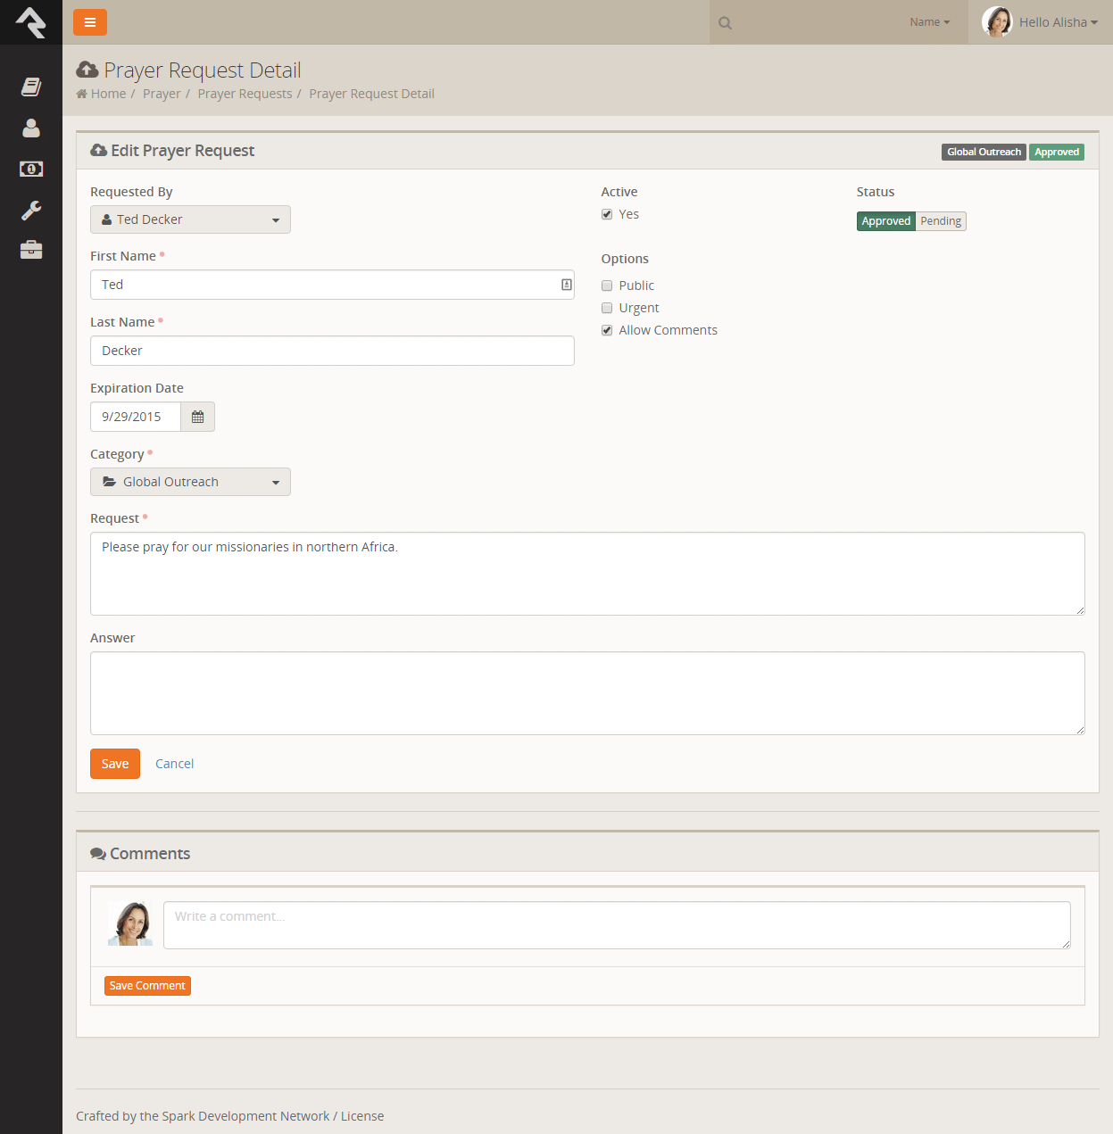Open the book icon in sidebar
The width and height of the screenshot is (1113, 1134).
click(31, 87)
